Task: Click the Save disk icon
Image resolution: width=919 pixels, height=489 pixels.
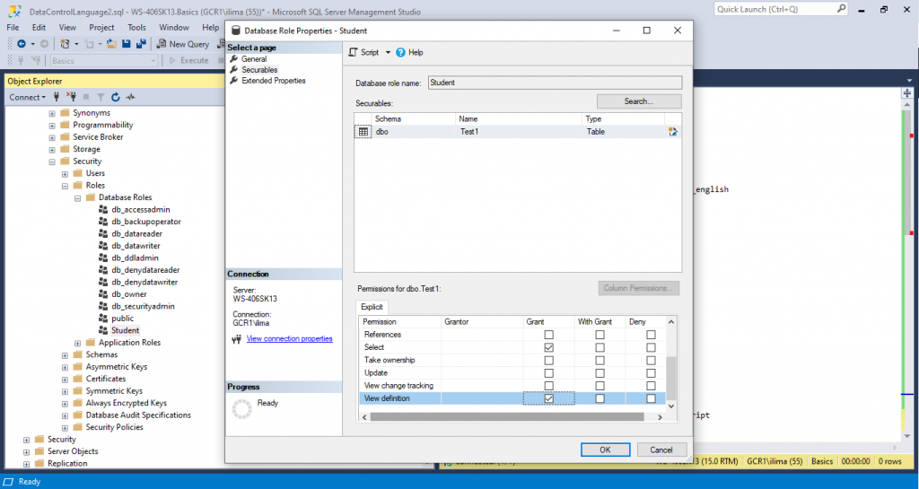Action: [x=126, y=44]
